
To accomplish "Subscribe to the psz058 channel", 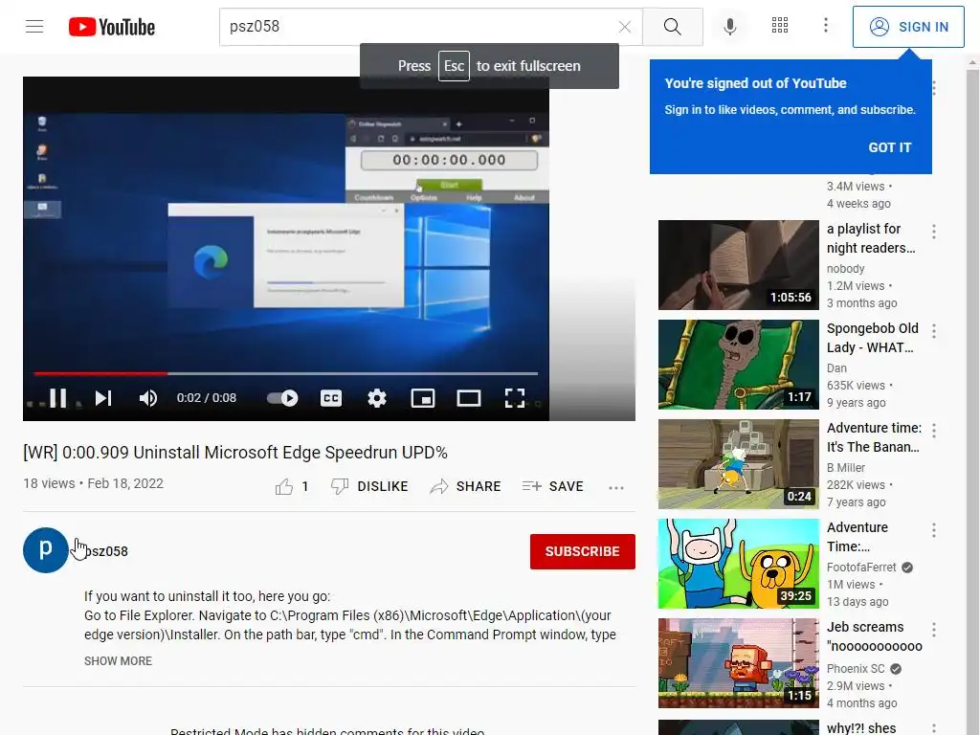I will [583, 551].
